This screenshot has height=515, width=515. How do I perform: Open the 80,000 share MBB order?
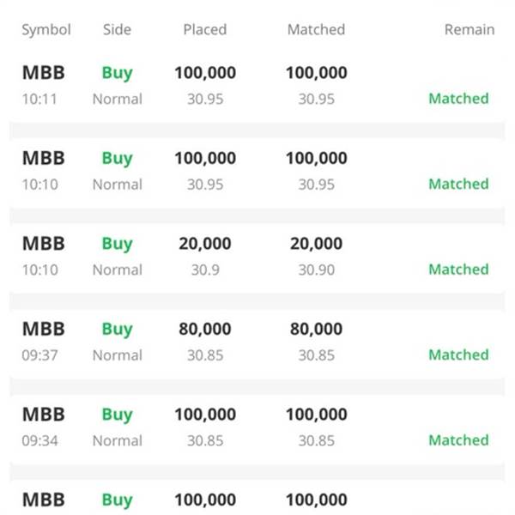pyautogui.click(x=257, y=342)
